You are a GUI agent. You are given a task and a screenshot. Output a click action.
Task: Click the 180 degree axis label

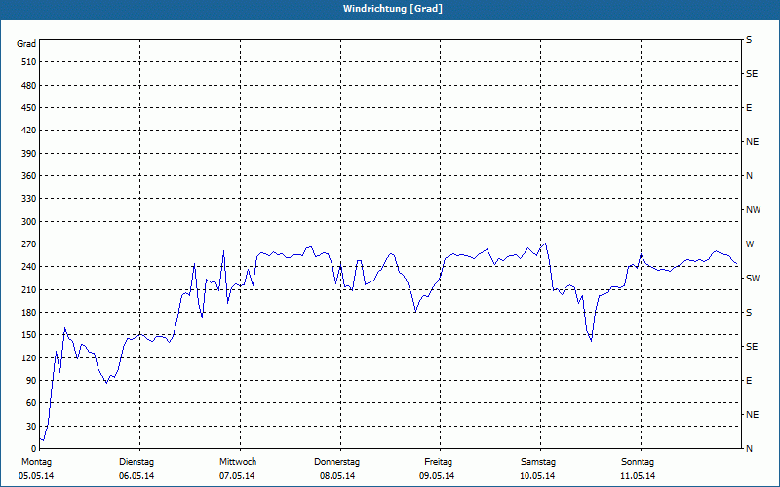29,313
